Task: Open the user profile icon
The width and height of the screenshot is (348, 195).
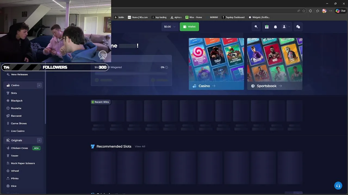Action: 284,27
